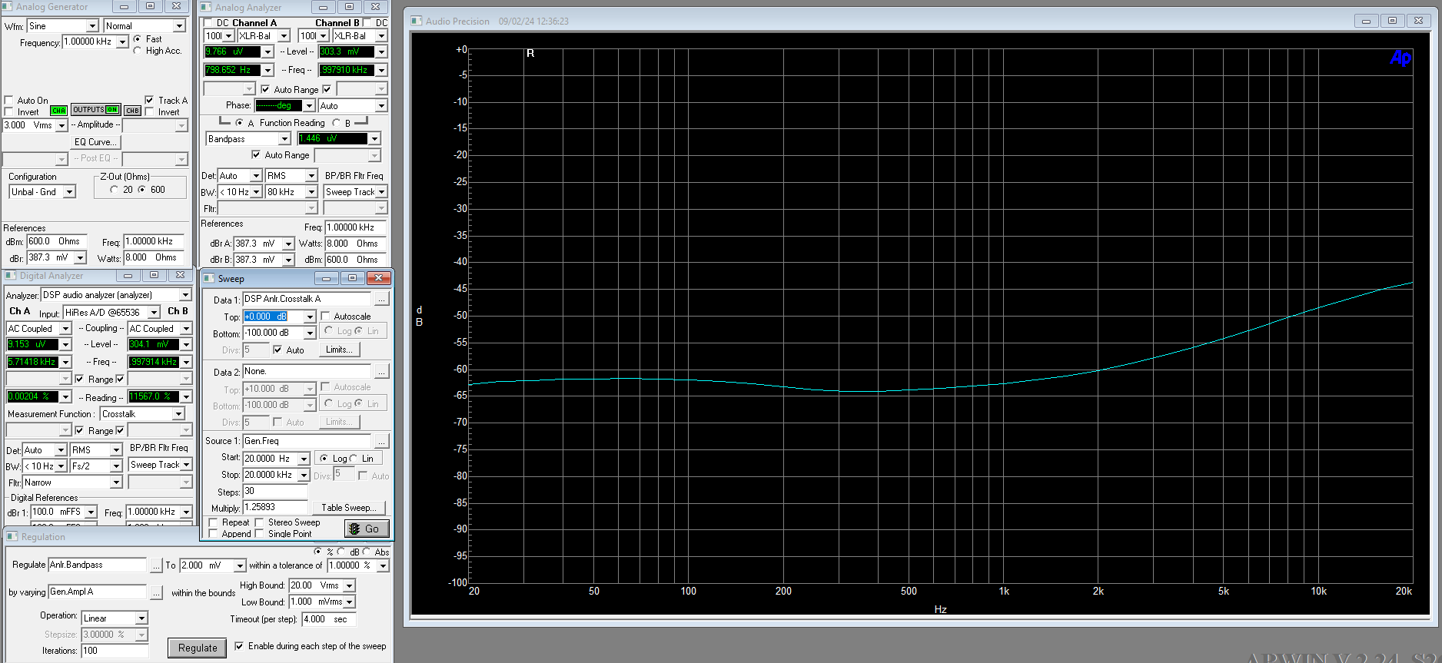Viewport: 1442px width, 663px height.
Task: Click the generator Frequency field
Action: 88,41
